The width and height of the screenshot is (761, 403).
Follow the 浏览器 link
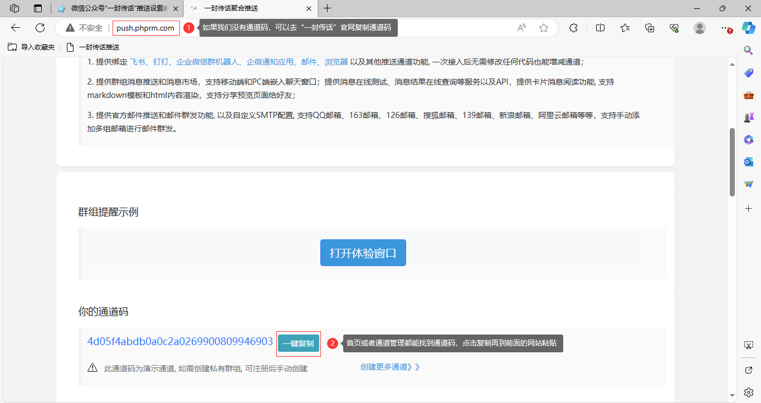click(x=336, y=62)
